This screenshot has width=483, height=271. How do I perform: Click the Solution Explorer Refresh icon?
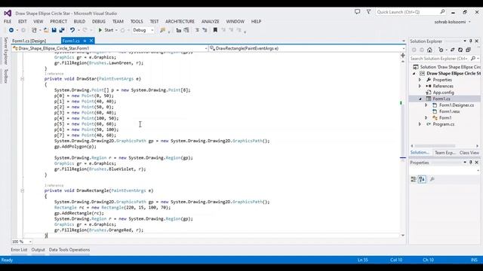pyautogui.click(x=460, y=50)
